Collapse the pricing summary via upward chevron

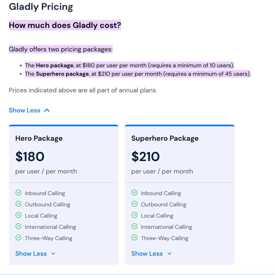47,110
